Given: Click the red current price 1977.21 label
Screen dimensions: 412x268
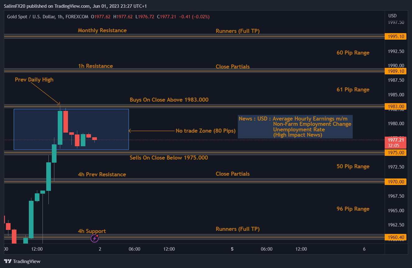Looking at the screenshot, I should [x=396, y=140].
